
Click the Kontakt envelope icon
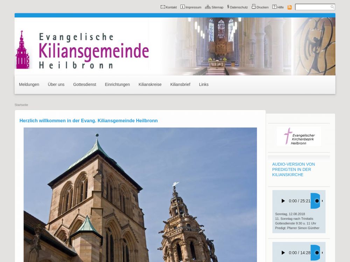pos(163,7)
